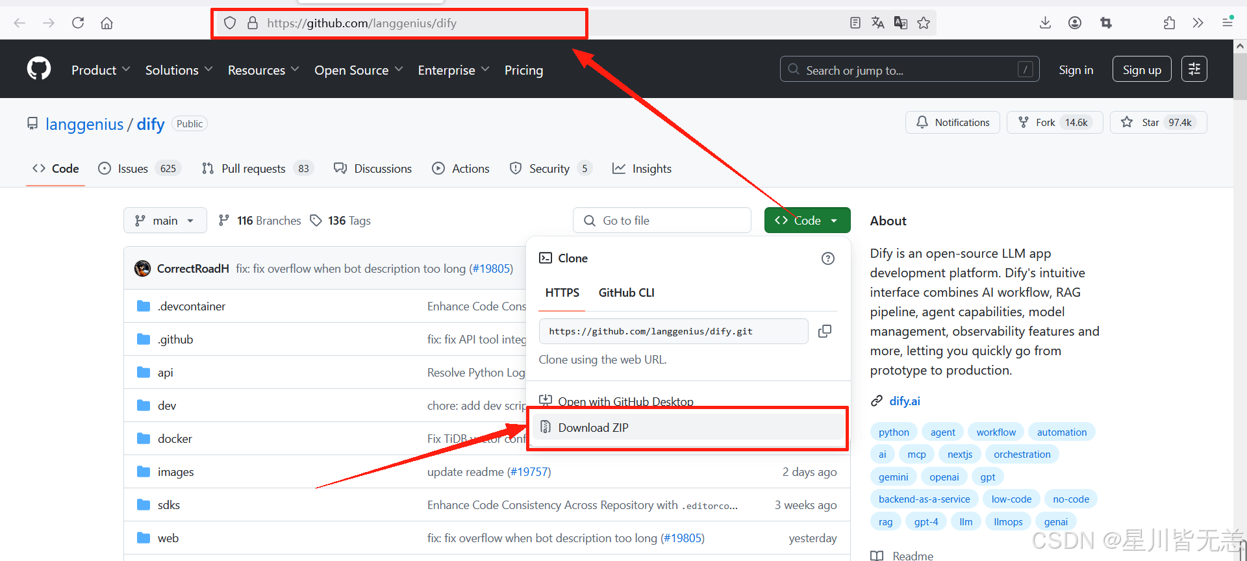
Task: Switch to the Actions tab
Action: pyautogui.click(x=460, y=168)
